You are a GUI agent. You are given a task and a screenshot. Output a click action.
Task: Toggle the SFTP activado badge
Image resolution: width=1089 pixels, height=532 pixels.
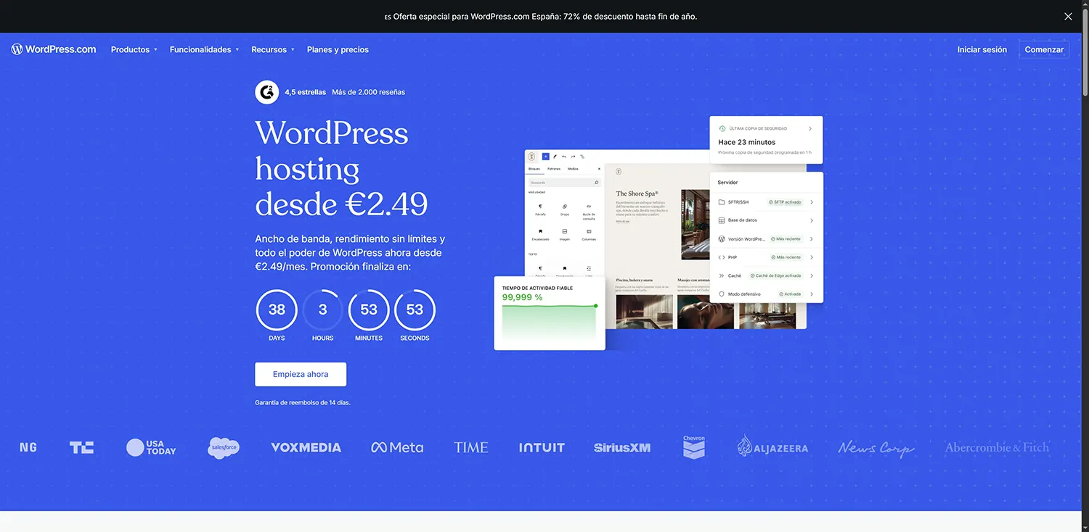pos(787,201)
